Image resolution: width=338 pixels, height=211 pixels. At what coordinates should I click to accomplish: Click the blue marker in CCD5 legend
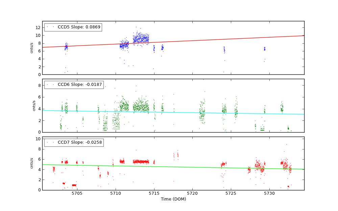[x=47, y=27]
